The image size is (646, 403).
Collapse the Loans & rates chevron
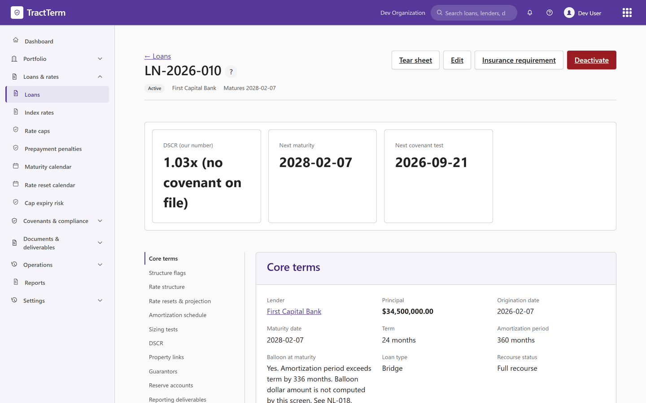tap(100, 77)
